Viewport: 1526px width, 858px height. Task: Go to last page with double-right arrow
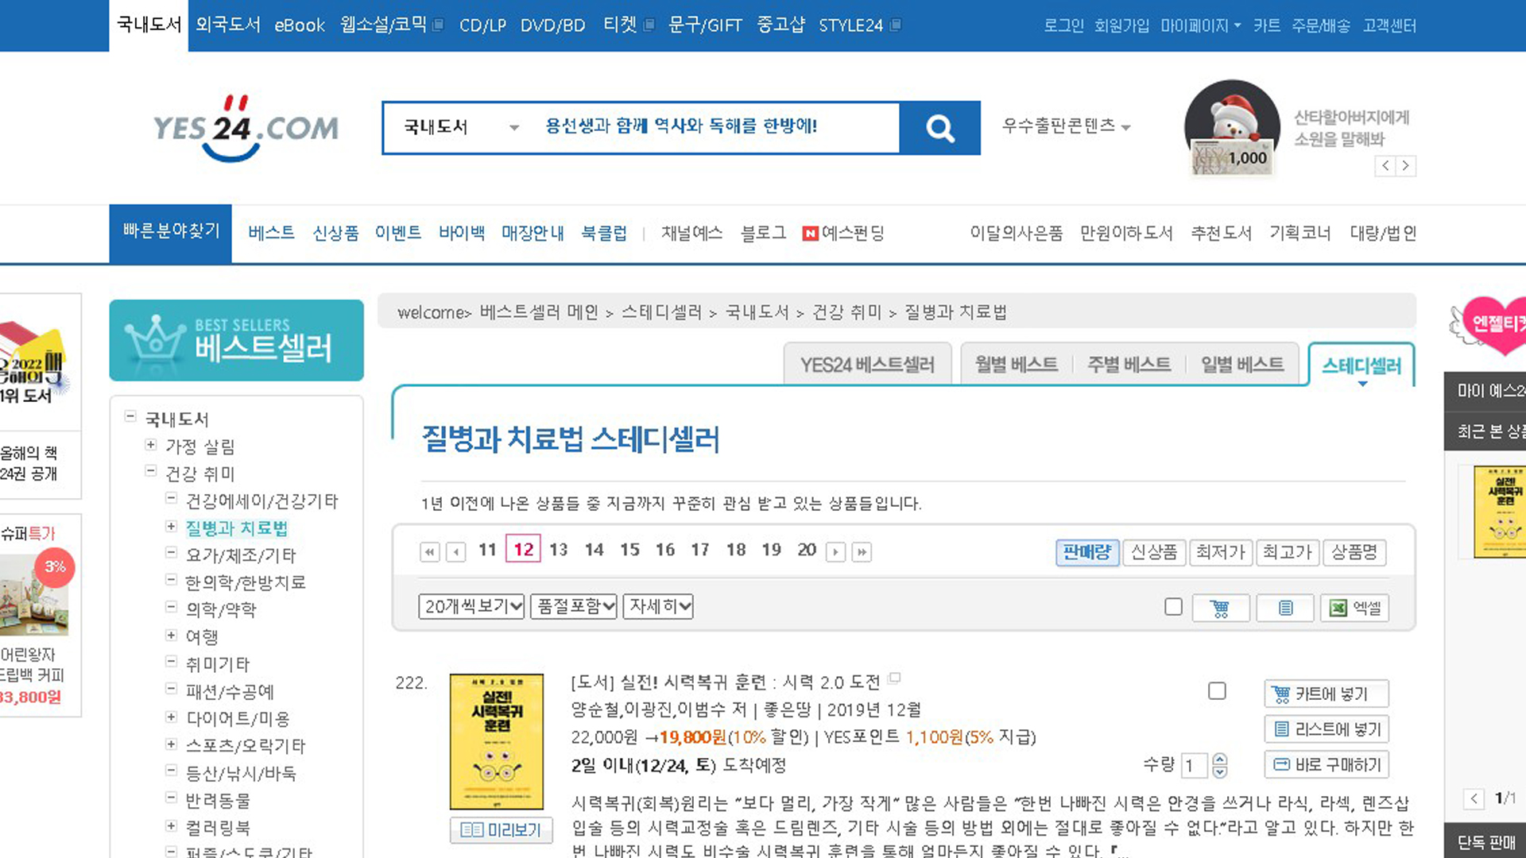[x=862, y=551]
